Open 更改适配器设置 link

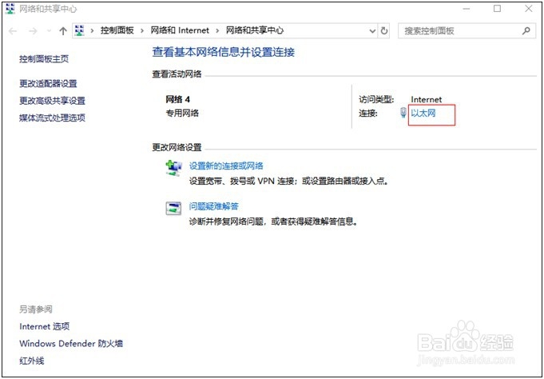48,84
